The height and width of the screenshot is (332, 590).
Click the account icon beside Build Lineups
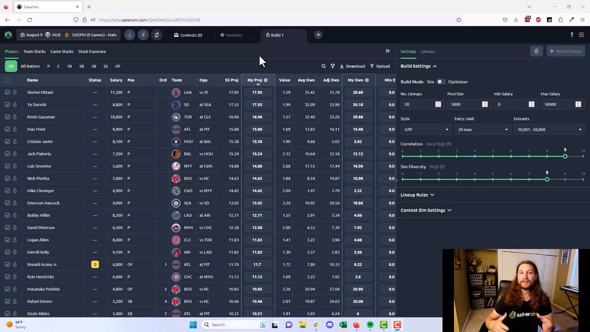click(x=537, y=51)
